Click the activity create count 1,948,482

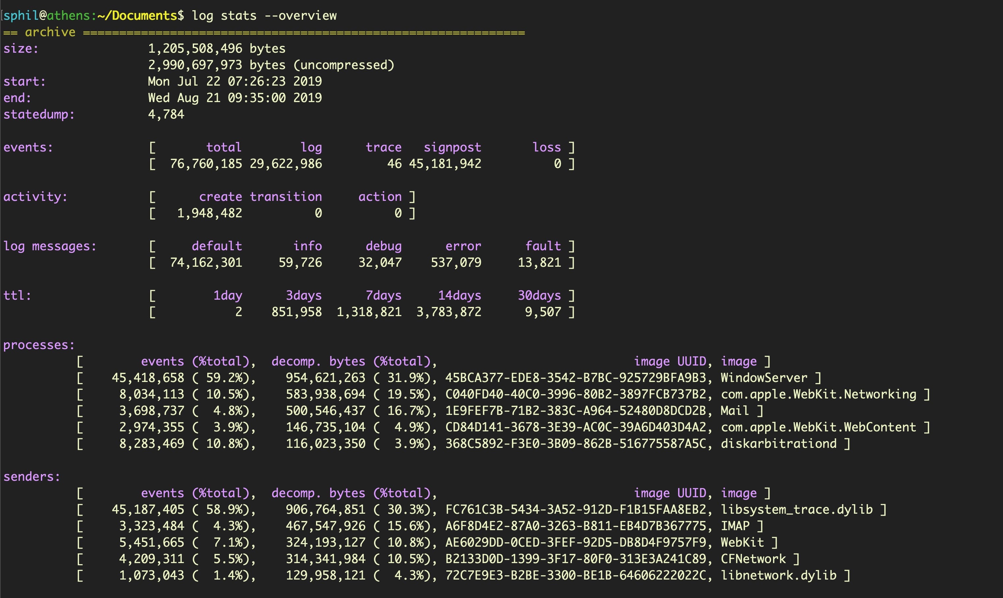click(x=210, y=213)
